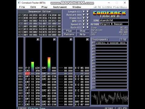Click C10 effect in third channel row 006
This screenshot has width=145, height=109.
[x=70, y=85]
